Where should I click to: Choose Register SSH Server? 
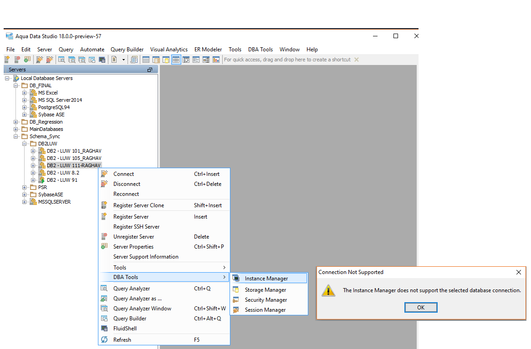coord(164,227)
